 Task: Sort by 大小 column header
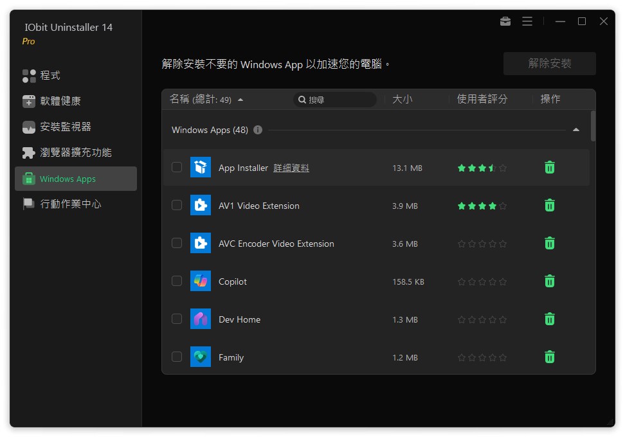pos(402,99)
